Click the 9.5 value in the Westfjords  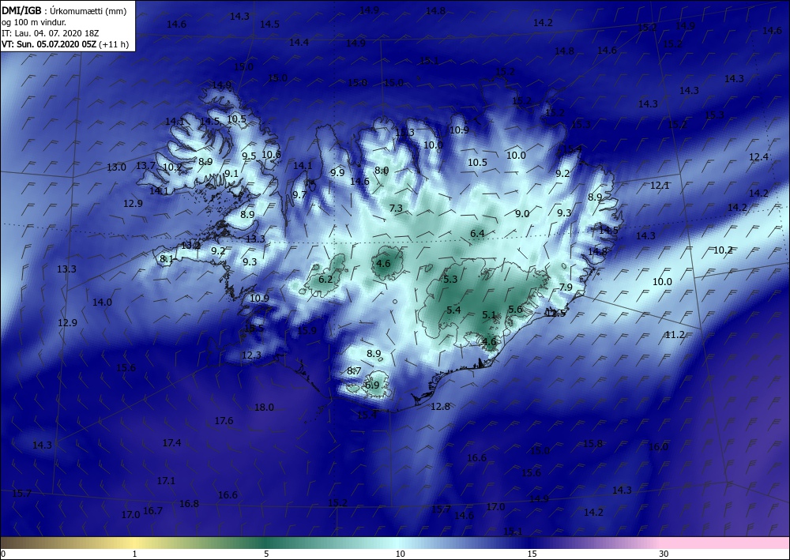point(249,156)
